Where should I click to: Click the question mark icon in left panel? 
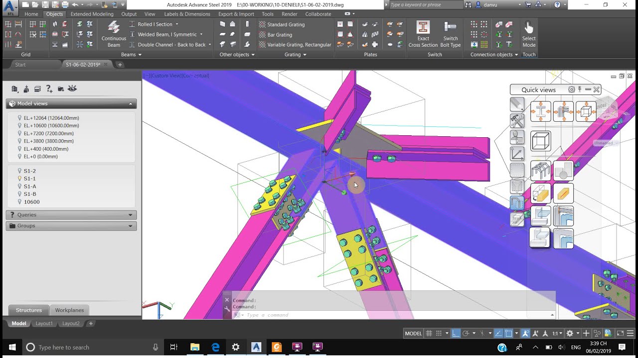click(x=49, y=89)
